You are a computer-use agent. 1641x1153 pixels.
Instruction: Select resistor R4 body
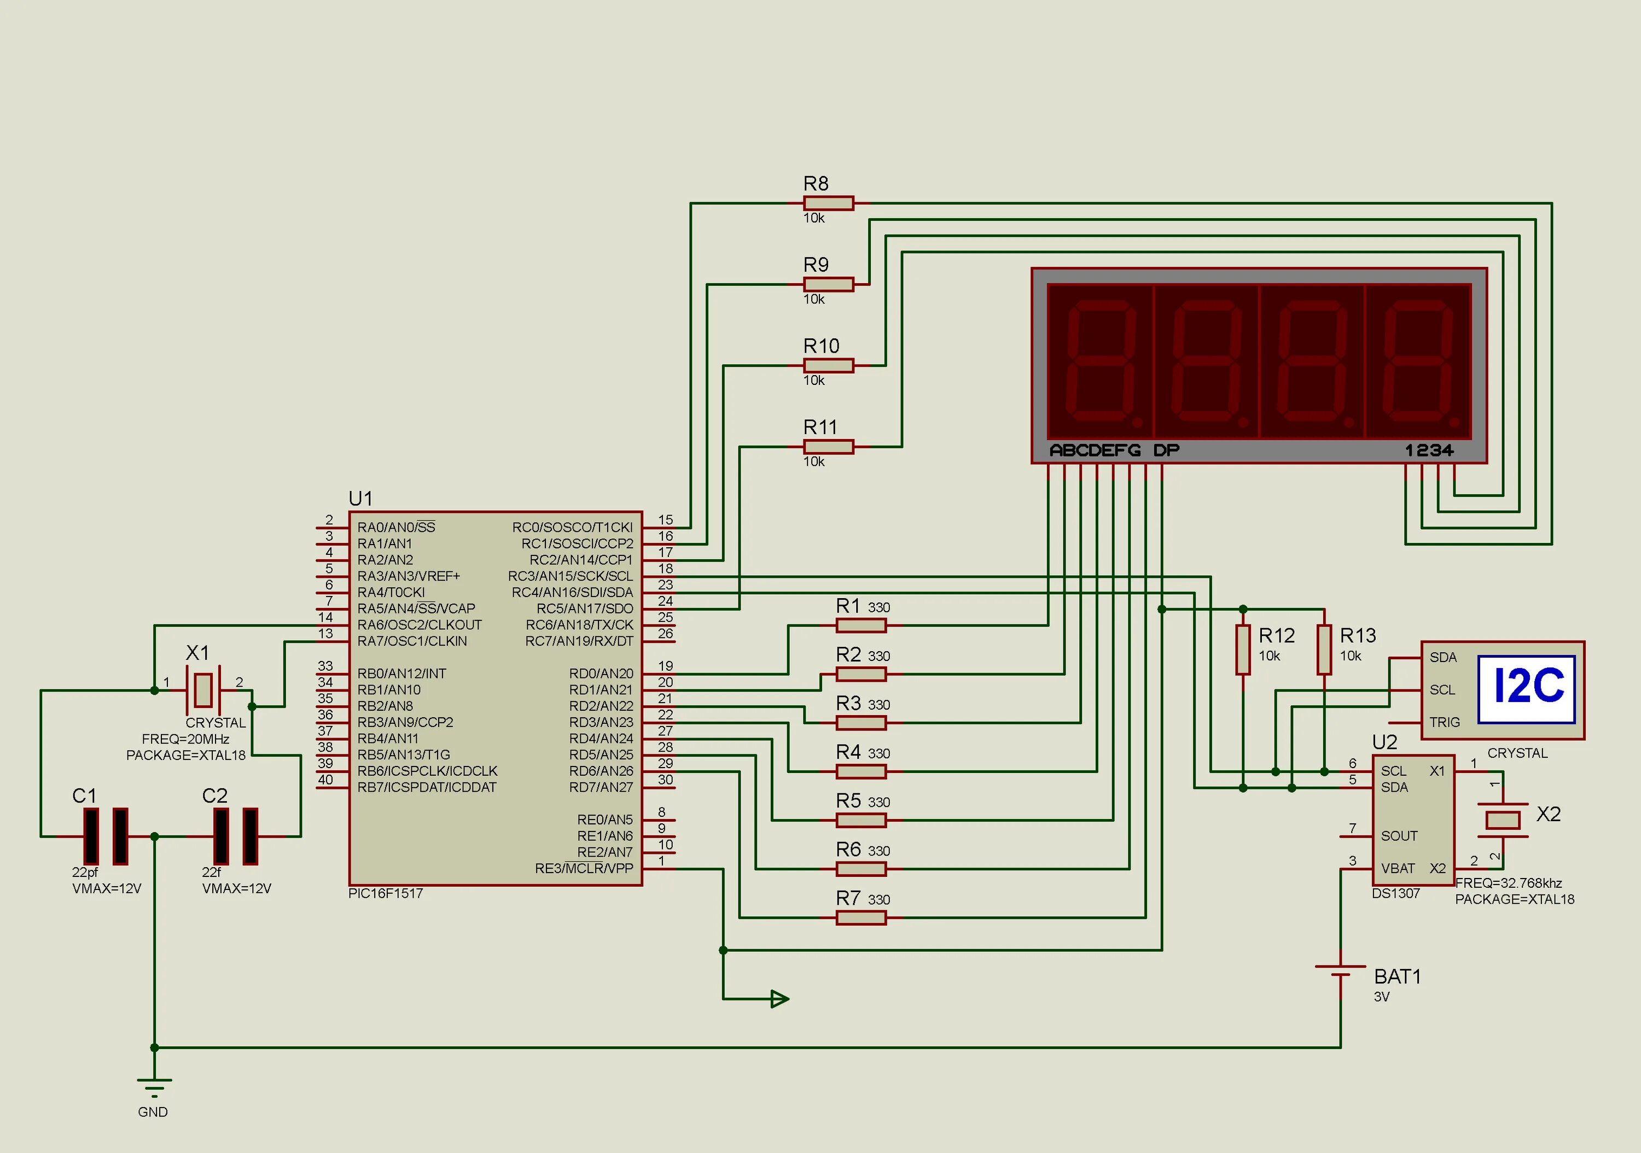pyautogui.click(x=860, y=771)
